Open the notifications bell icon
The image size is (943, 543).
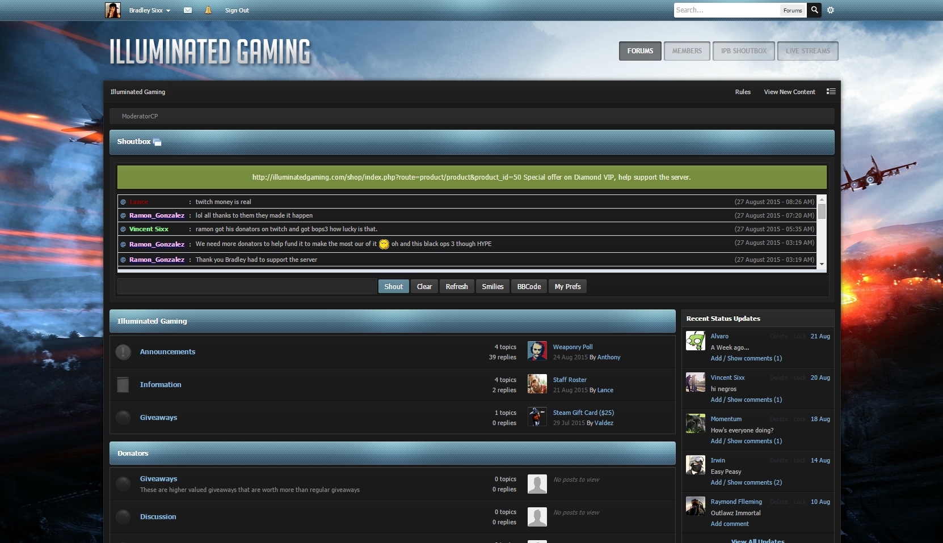tap(208, 10)
